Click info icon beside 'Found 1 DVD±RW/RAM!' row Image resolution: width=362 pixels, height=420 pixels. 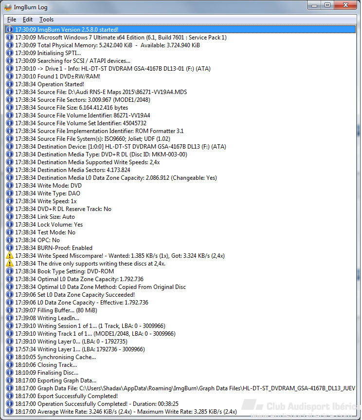pyautogui.click(x=10, y=76)
